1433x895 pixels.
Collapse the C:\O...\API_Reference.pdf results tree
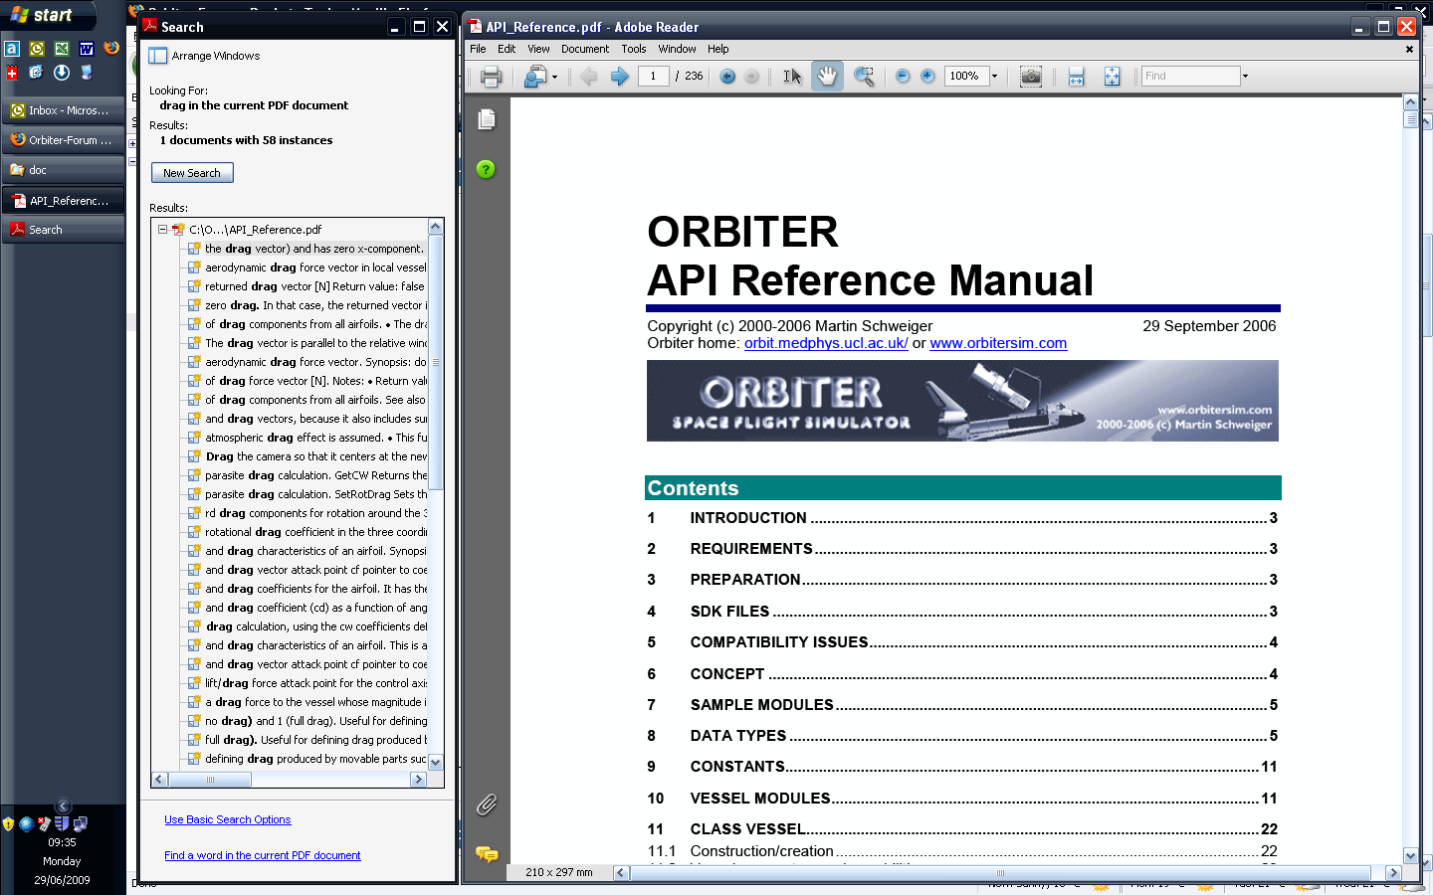tap(162, 230)
